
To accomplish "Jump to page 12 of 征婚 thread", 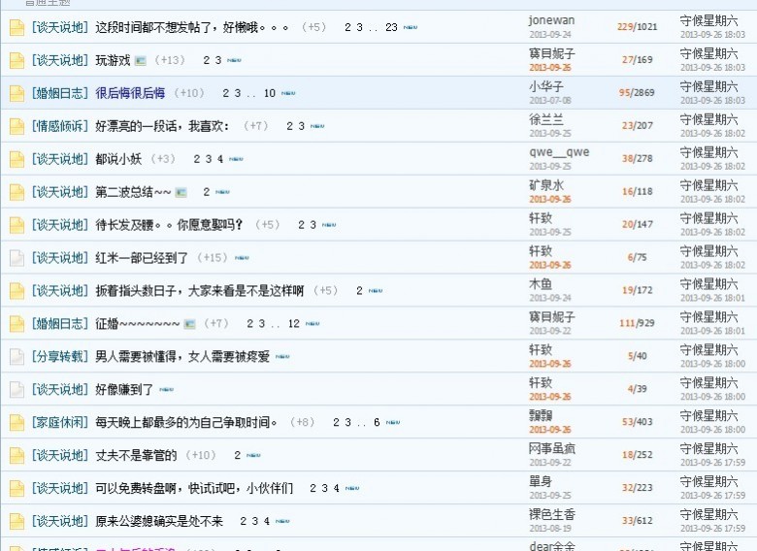I will (x=294, y=324).
